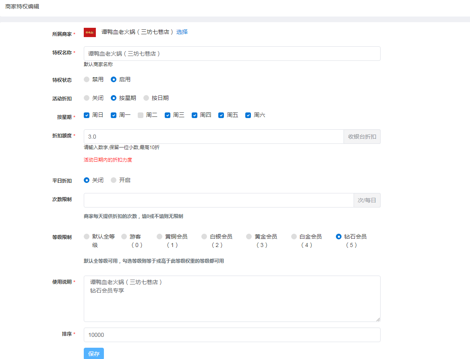Viewport: 470px width, 359px height.
Task: Uncheck the 周六 checkbox
Action: 248,115
